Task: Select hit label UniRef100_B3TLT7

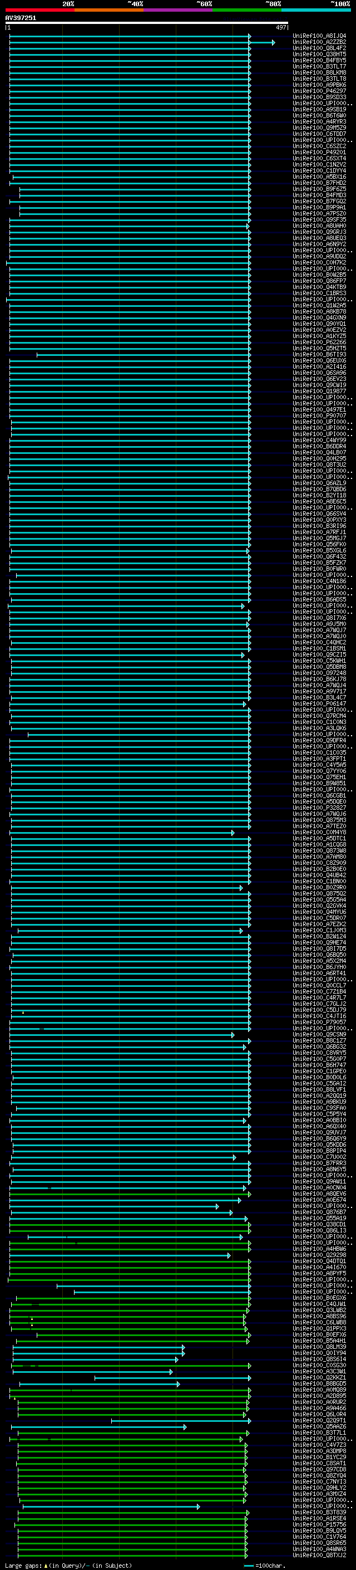Action: coord(319,66)
